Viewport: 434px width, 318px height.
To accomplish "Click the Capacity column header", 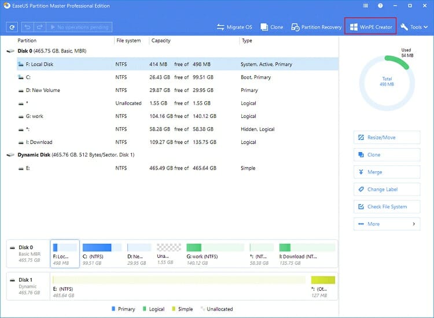I will click(161, 41).
